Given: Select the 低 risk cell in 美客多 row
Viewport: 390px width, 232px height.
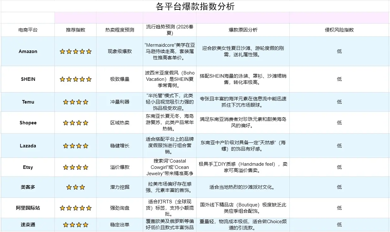Looking at the screenshot, I should pos(339,187).
